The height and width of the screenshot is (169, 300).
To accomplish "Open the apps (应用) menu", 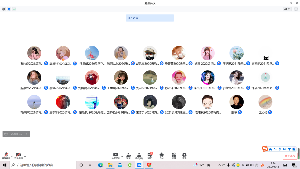I will tap(174, 156).
